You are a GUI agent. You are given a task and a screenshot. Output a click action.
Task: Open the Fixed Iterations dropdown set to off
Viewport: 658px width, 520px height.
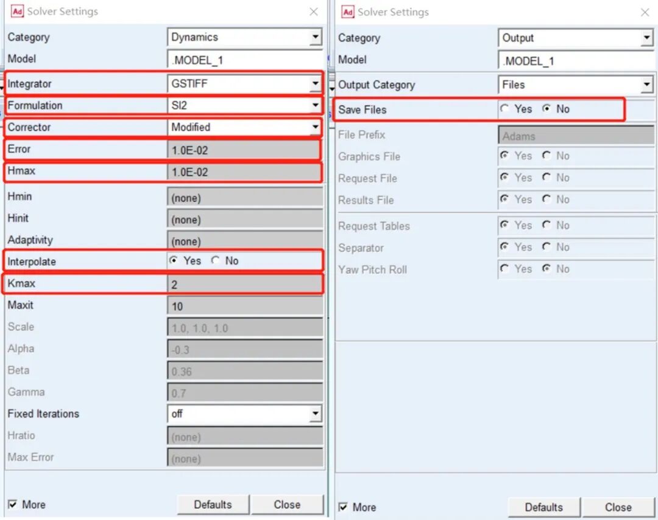click(245, 414)
